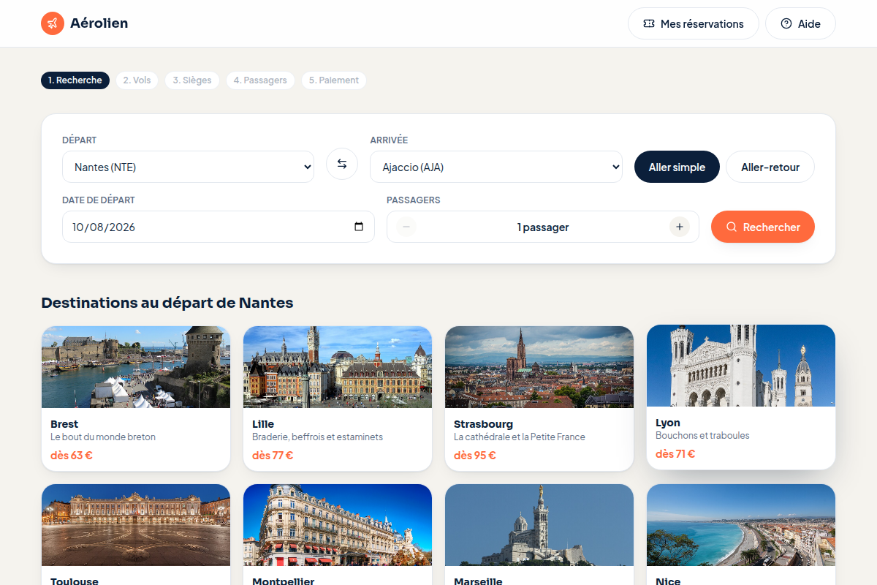Click the Lille city title
The image size is (877, 585).
click(x=263, y=424)
